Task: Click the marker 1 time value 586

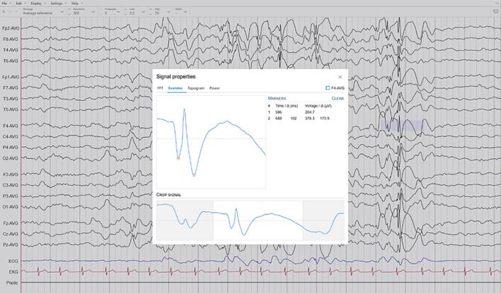Action: click(278, 112)
